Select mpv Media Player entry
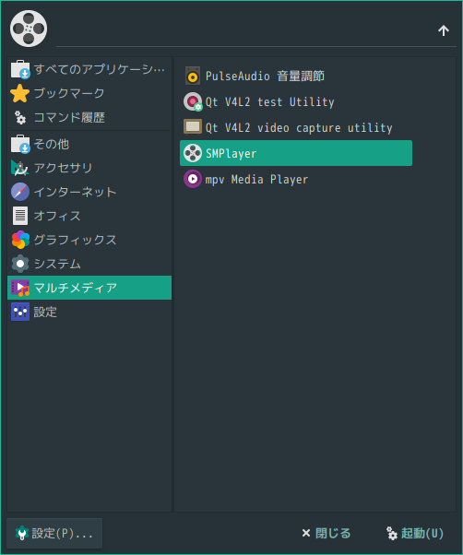This screenshot has width=463, height=555. pos(296,179)
